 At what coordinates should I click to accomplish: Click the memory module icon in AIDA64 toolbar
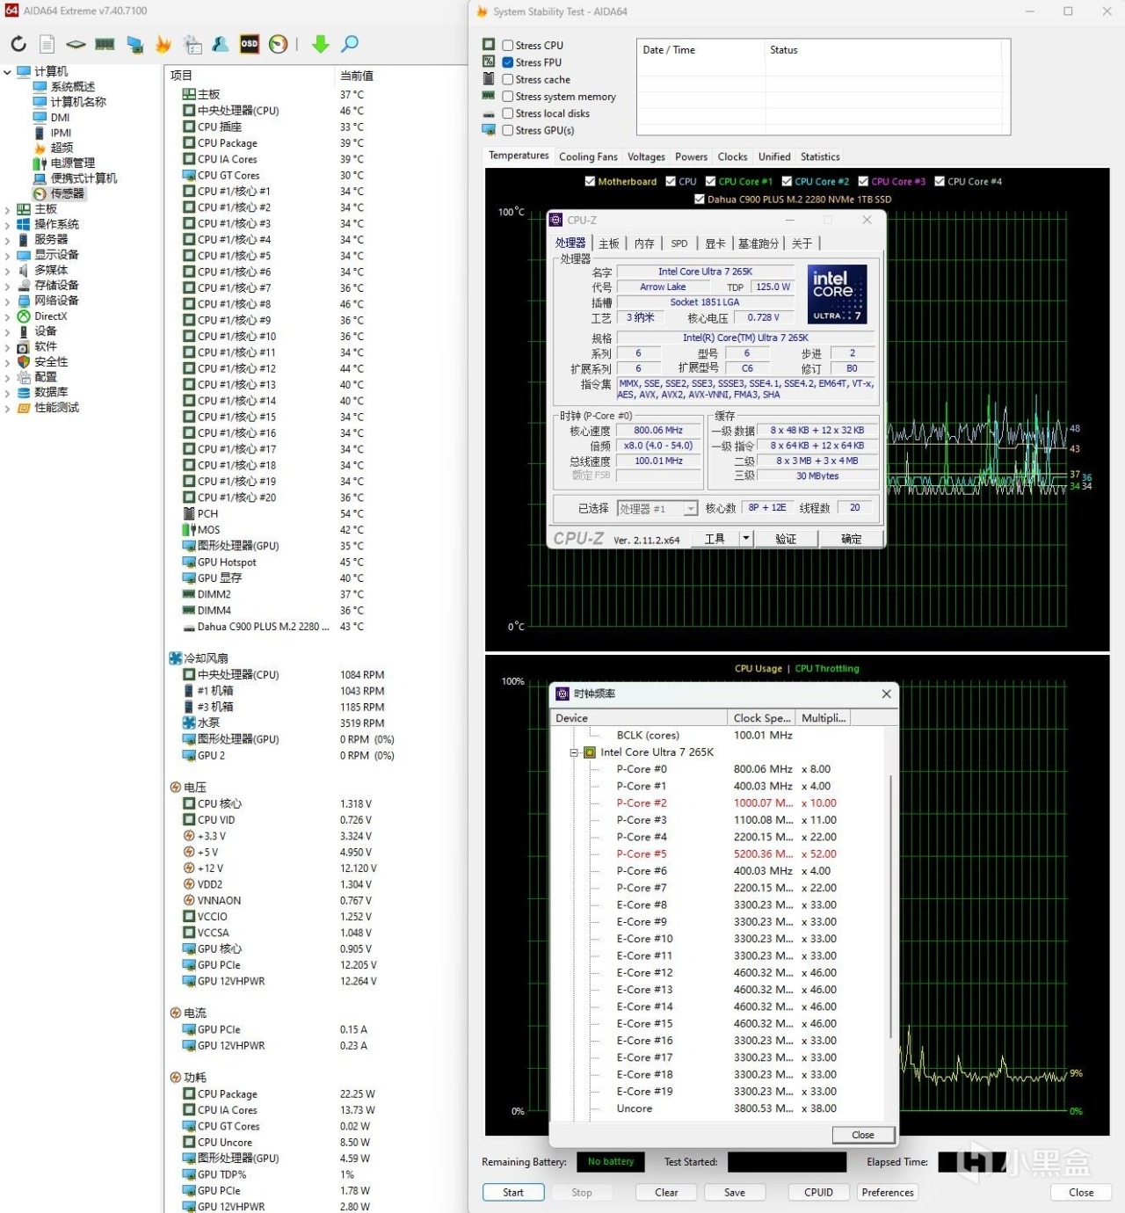coord(105,44)
